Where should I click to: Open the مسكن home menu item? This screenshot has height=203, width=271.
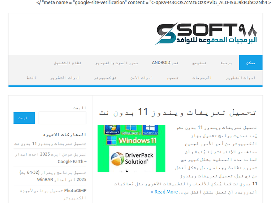[x=251, y=63]
